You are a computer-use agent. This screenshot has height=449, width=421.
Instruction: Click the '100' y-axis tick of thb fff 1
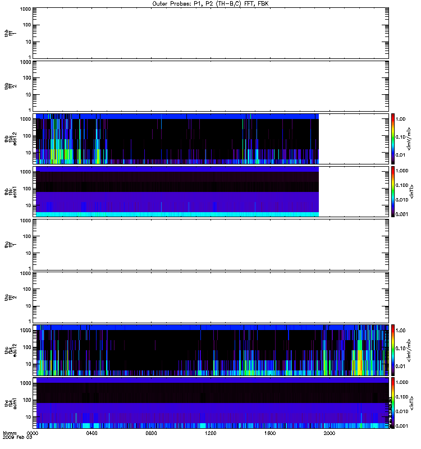26,25
